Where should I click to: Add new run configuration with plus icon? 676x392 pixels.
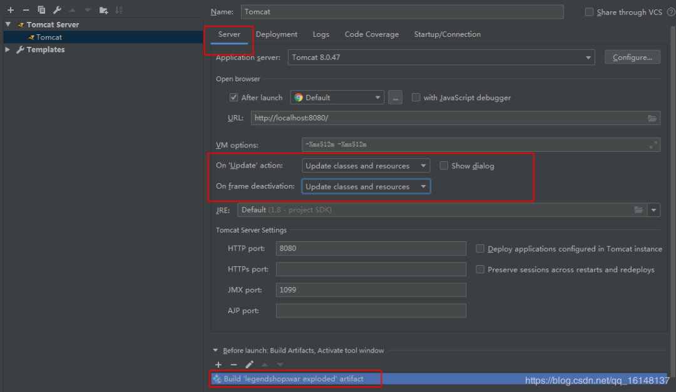click(11, 10)
